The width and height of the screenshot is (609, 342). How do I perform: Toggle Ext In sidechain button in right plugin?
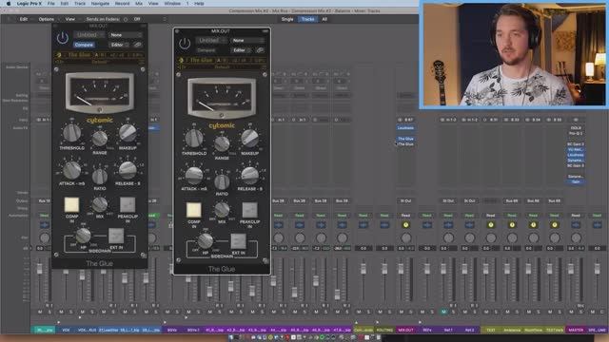tap(238, 241)
